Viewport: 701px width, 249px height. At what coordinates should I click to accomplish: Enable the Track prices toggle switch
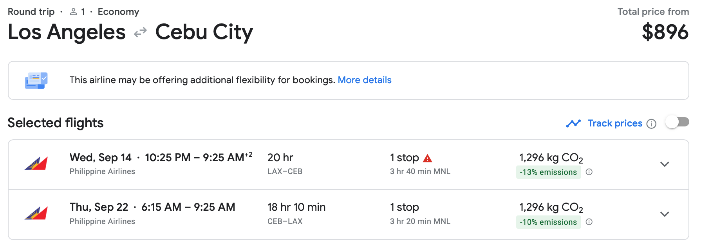coord(677,123)
